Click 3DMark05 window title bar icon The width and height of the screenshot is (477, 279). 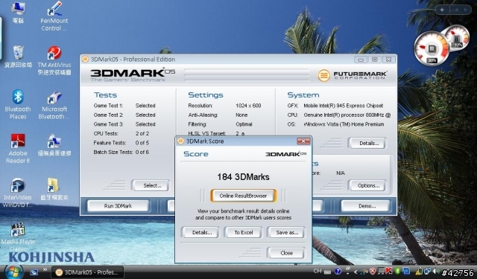(86, 60)
